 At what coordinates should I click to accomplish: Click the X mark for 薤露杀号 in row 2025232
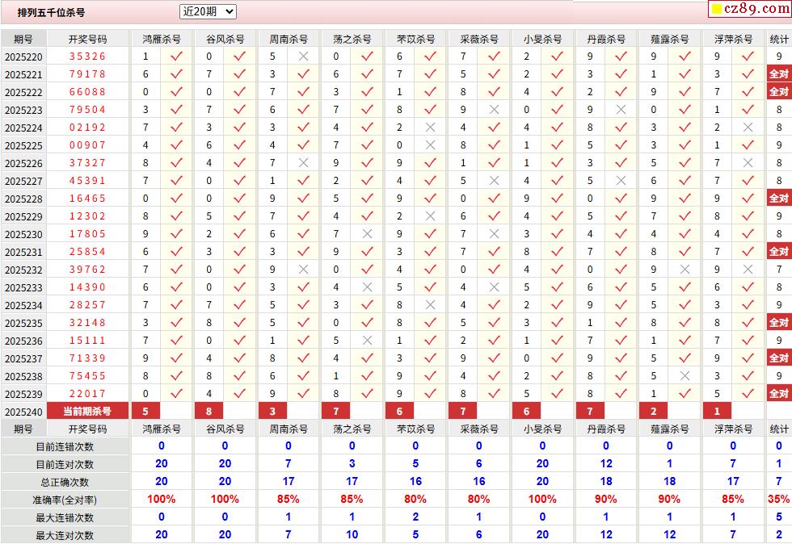tap(685, 270)
